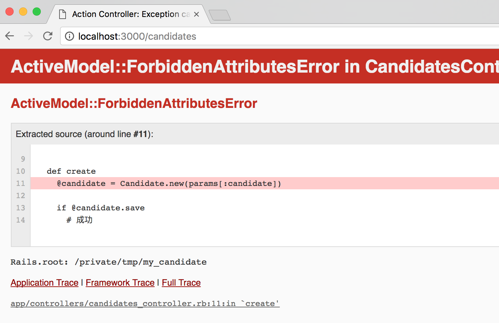The image size is (499, 323).
Task: Open a new browser tab
Action: pyautogui.click(x=220, y=15)
